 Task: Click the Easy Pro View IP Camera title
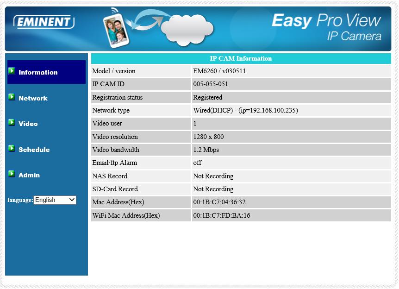click(x=327, y=27)
